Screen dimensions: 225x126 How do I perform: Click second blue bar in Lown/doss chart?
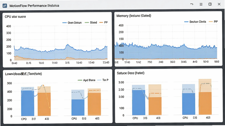78,108
